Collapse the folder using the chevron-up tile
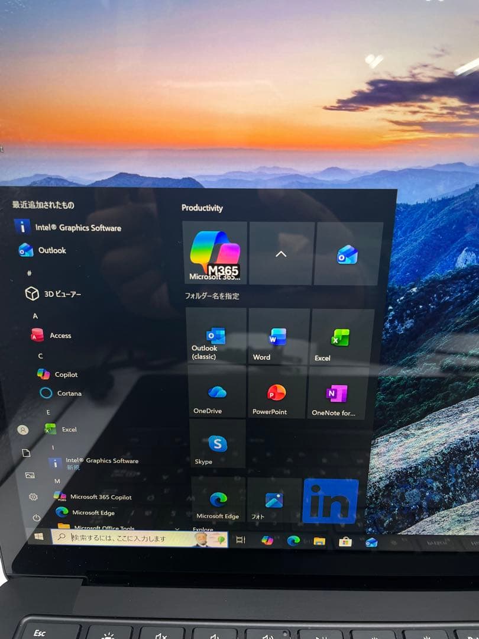 [281, 253]
